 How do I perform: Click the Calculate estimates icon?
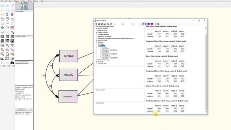pos(12,36)
